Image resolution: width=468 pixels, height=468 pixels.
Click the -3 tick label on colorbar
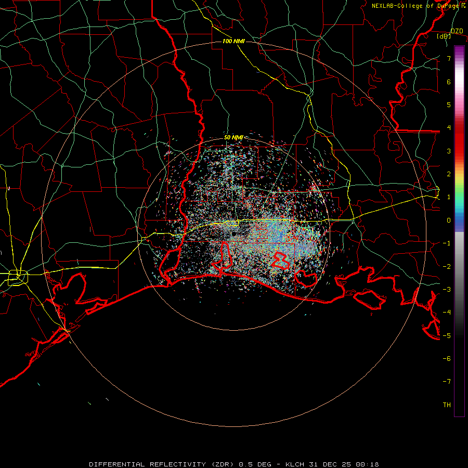(447, 289)
